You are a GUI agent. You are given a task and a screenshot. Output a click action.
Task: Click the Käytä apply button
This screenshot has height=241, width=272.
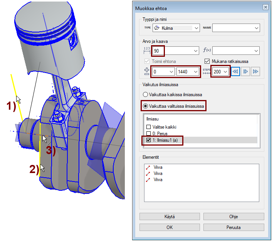pyautogui.click(x=170, y=216)
